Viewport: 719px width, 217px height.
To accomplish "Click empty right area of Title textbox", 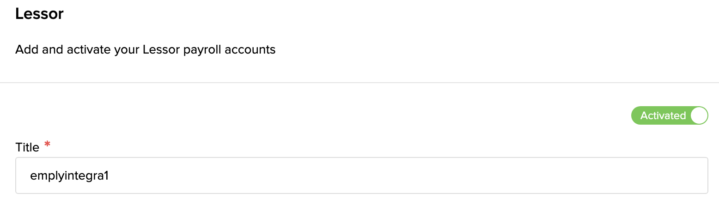I will pos(554,175).
